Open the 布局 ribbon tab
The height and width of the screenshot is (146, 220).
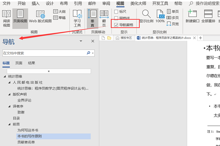64,3
